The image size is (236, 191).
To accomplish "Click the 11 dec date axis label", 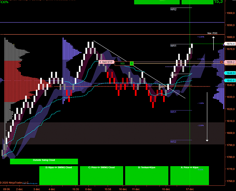I will 136,189.
